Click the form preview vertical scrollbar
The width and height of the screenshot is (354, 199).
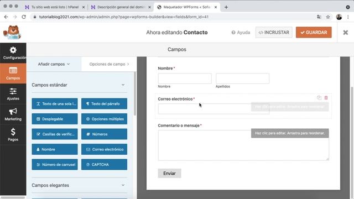[x=352, y=142]
